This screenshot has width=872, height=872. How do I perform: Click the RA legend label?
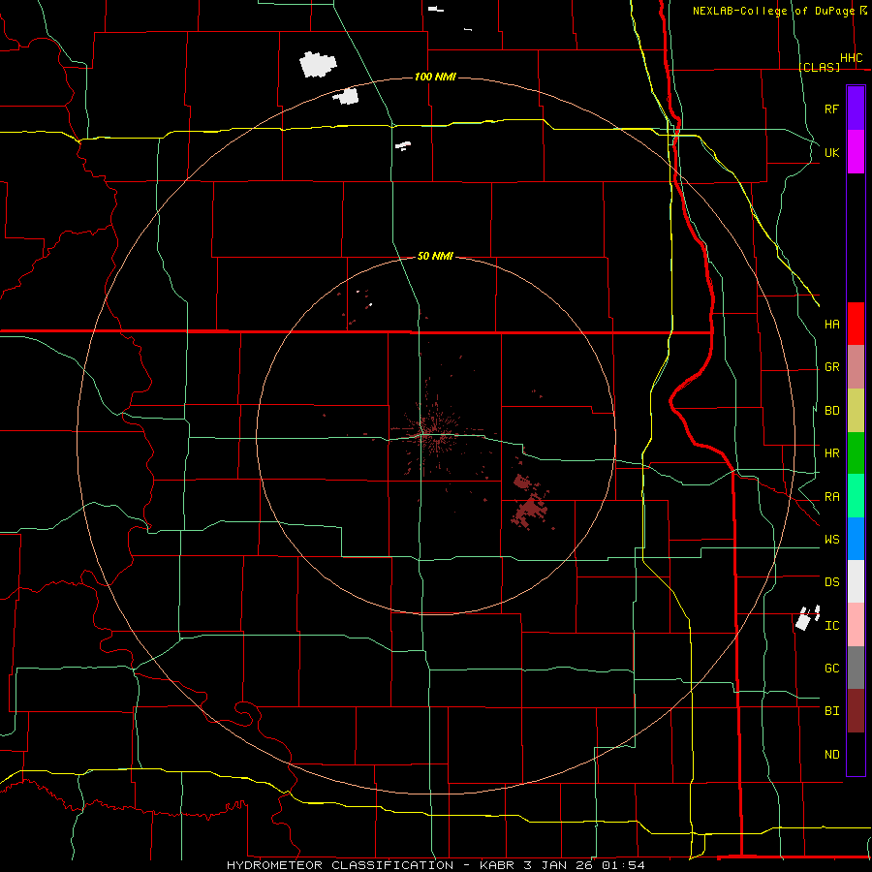pyautogui.click(x=831, y=497)
